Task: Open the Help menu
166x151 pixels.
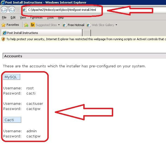Action: coord(61,17)
